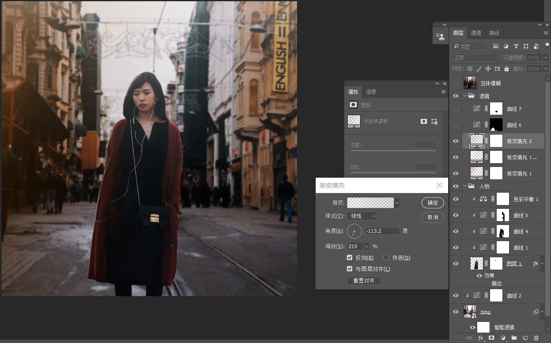Click the gradient preview swatch in dialog

point(370,203)
